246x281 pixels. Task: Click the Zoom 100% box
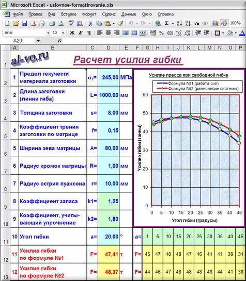235,23
